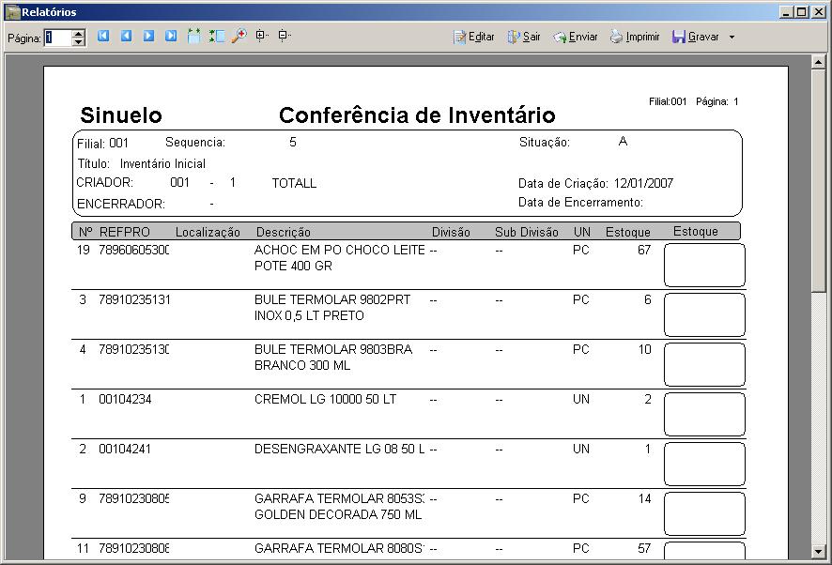Go to the next page
Screen dimensions: 832x565
tap(148, 37)
